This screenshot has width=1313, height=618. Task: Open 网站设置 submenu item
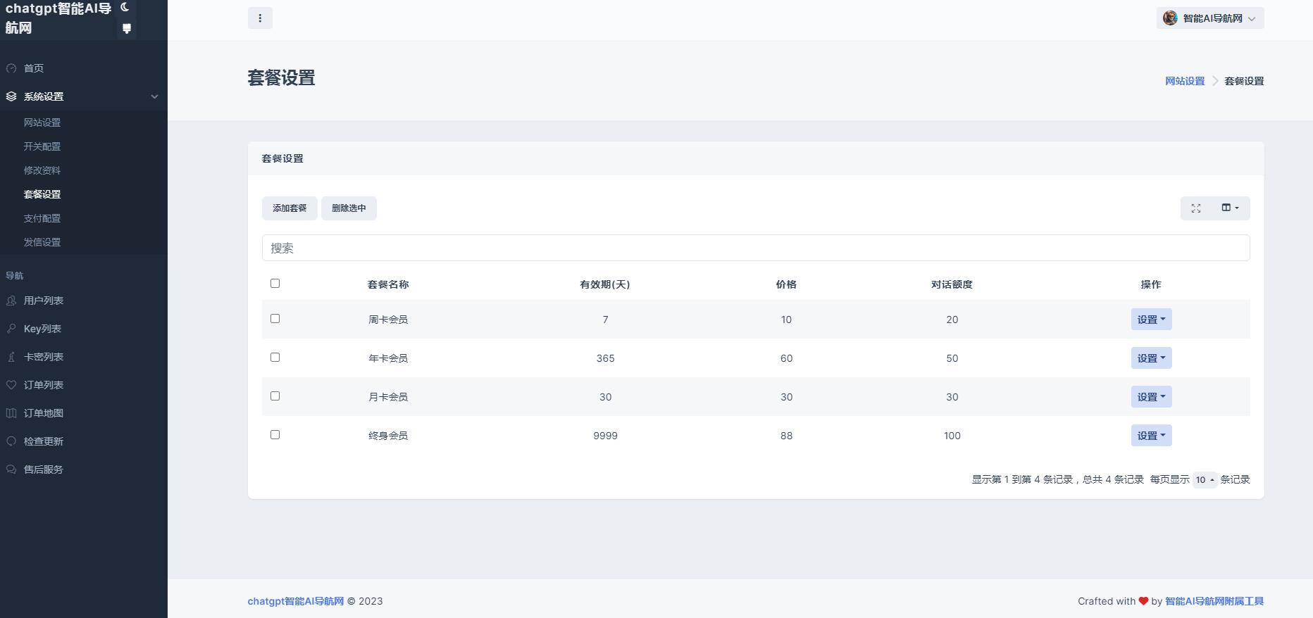42,122
